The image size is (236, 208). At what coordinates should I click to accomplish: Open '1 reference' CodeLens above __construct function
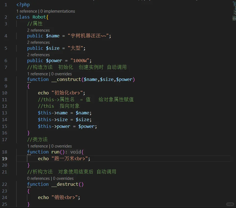(x=38, y=74)
